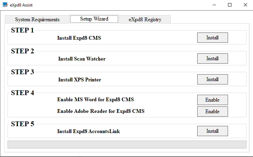The image size is (253, 157).
Task: Select the Setup Wizard tab
Action: 94,19
